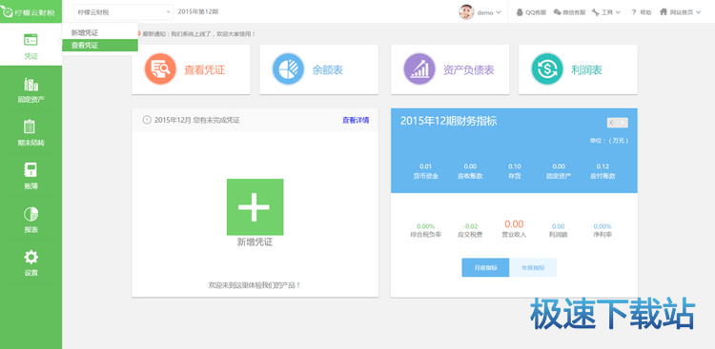Click the purple 资产负债表 bar chart icon
The height and width of the screenshot is (349, 715).
pyautogui.click(x=419, y=69)
